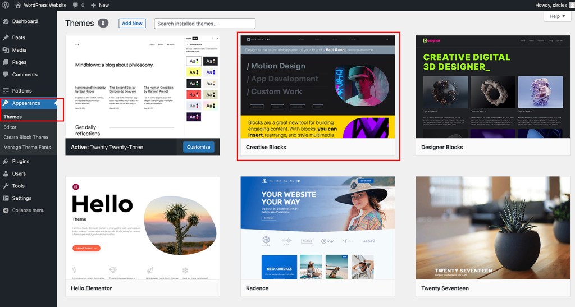Click the WordPress logo icon in admin bar
The width and height of the screenshot is (575, 307).
pyautogui.click(x=6, y=5)
